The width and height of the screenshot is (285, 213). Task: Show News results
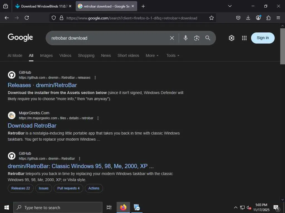(106, 55)
